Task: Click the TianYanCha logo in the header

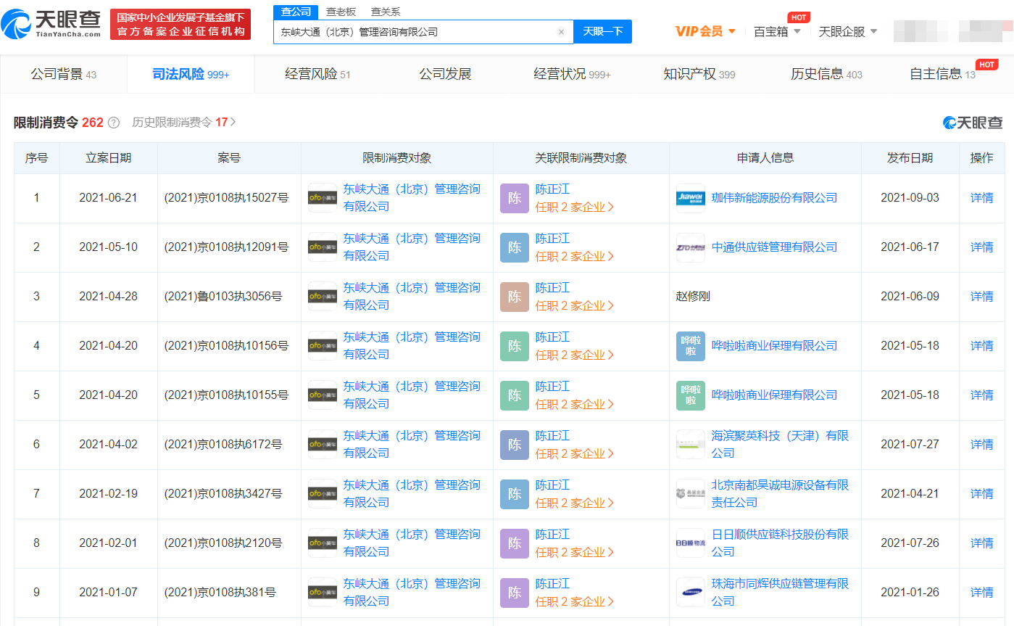Action: 51,24
